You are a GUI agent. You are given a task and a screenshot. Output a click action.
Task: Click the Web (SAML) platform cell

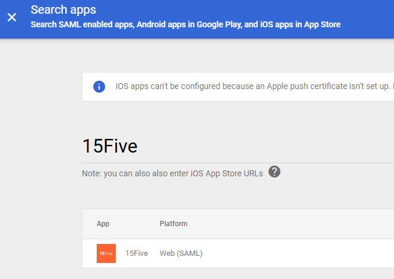pos(181,253)
